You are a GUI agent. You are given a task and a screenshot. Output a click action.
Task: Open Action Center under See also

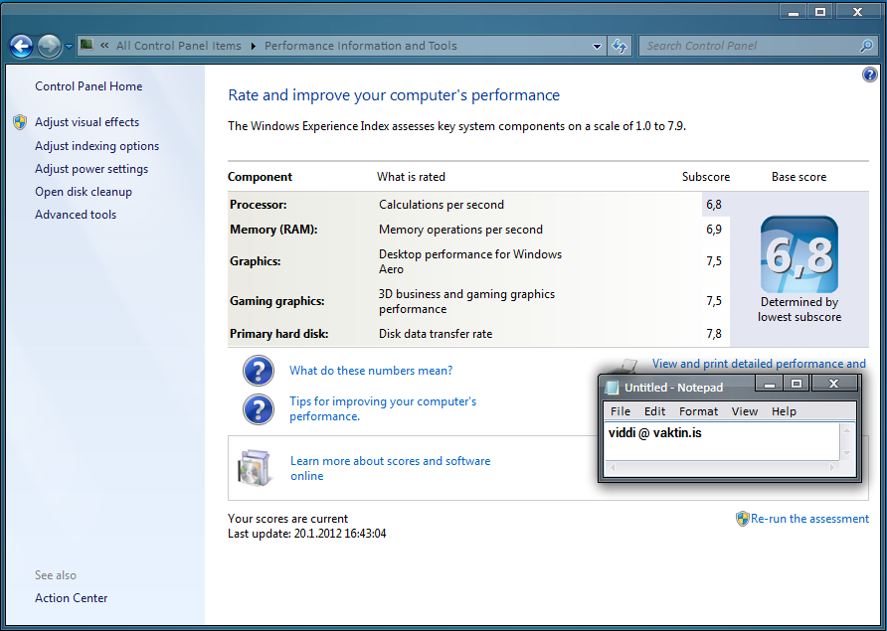click(72, 598)
